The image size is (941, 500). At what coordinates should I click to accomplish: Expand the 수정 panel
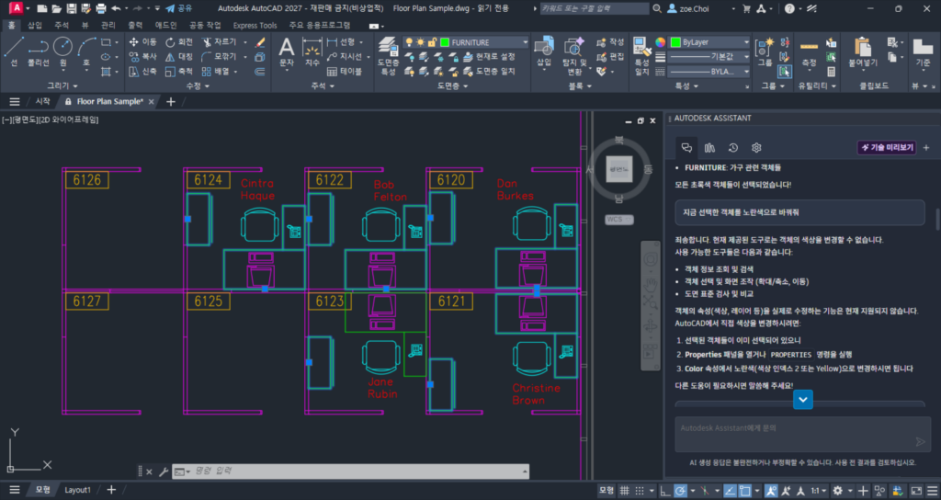pos(198,85)
